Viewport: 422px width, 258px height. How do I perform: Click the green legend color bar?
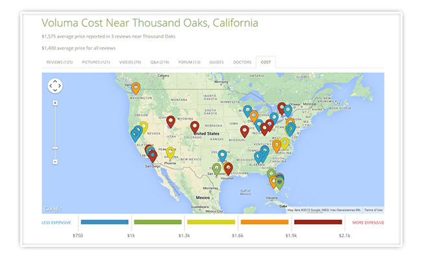[158, 222]
